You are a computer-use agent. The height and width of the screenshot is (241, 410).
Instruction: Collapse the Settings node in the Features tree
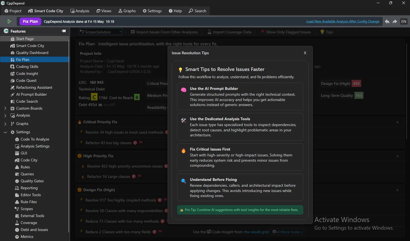coord(5,132)
